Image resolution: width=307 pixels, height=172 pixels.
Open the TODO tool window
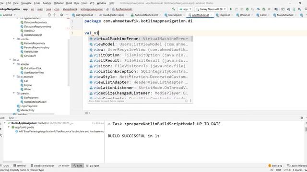(x=5, y=166)
